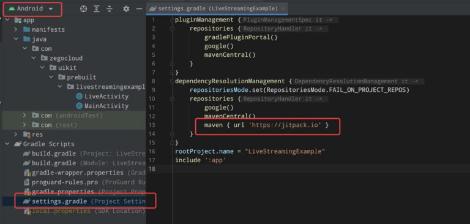Close the settings.gradle editor tab
The height and width of the screenshot is (224, 470).
click(283, 9)
